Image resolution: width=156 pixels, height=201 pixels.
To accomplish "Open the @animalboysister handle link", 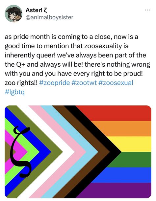I will point(49,17).
